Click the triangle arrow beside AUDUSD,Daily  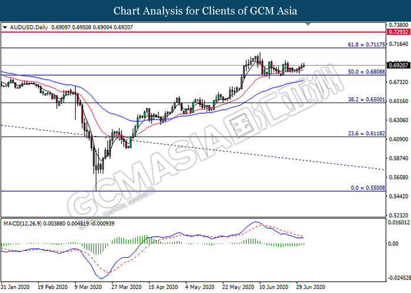point(5,28)
